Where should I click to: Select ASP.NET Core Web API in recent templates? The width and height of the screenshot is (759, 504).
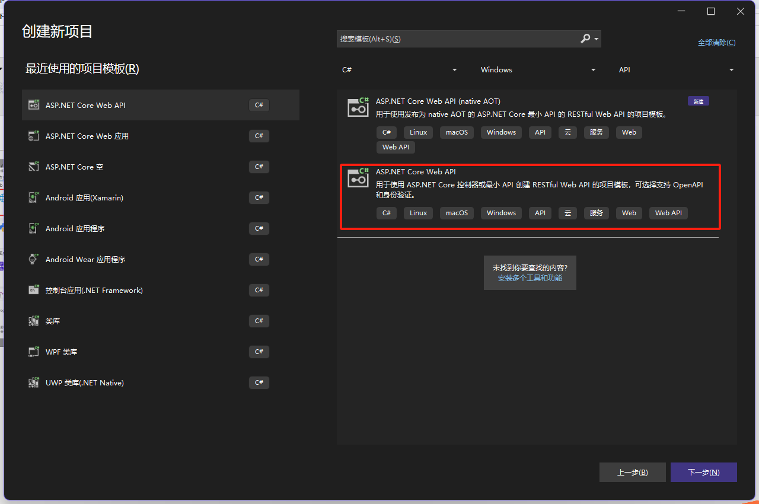point(161,105)
